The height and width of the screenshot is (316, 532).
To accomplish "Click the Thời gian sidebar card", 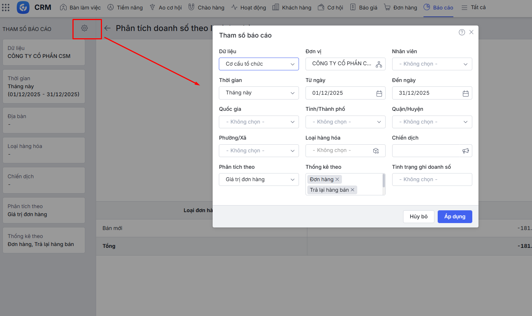I will click(x=44, y=86).
